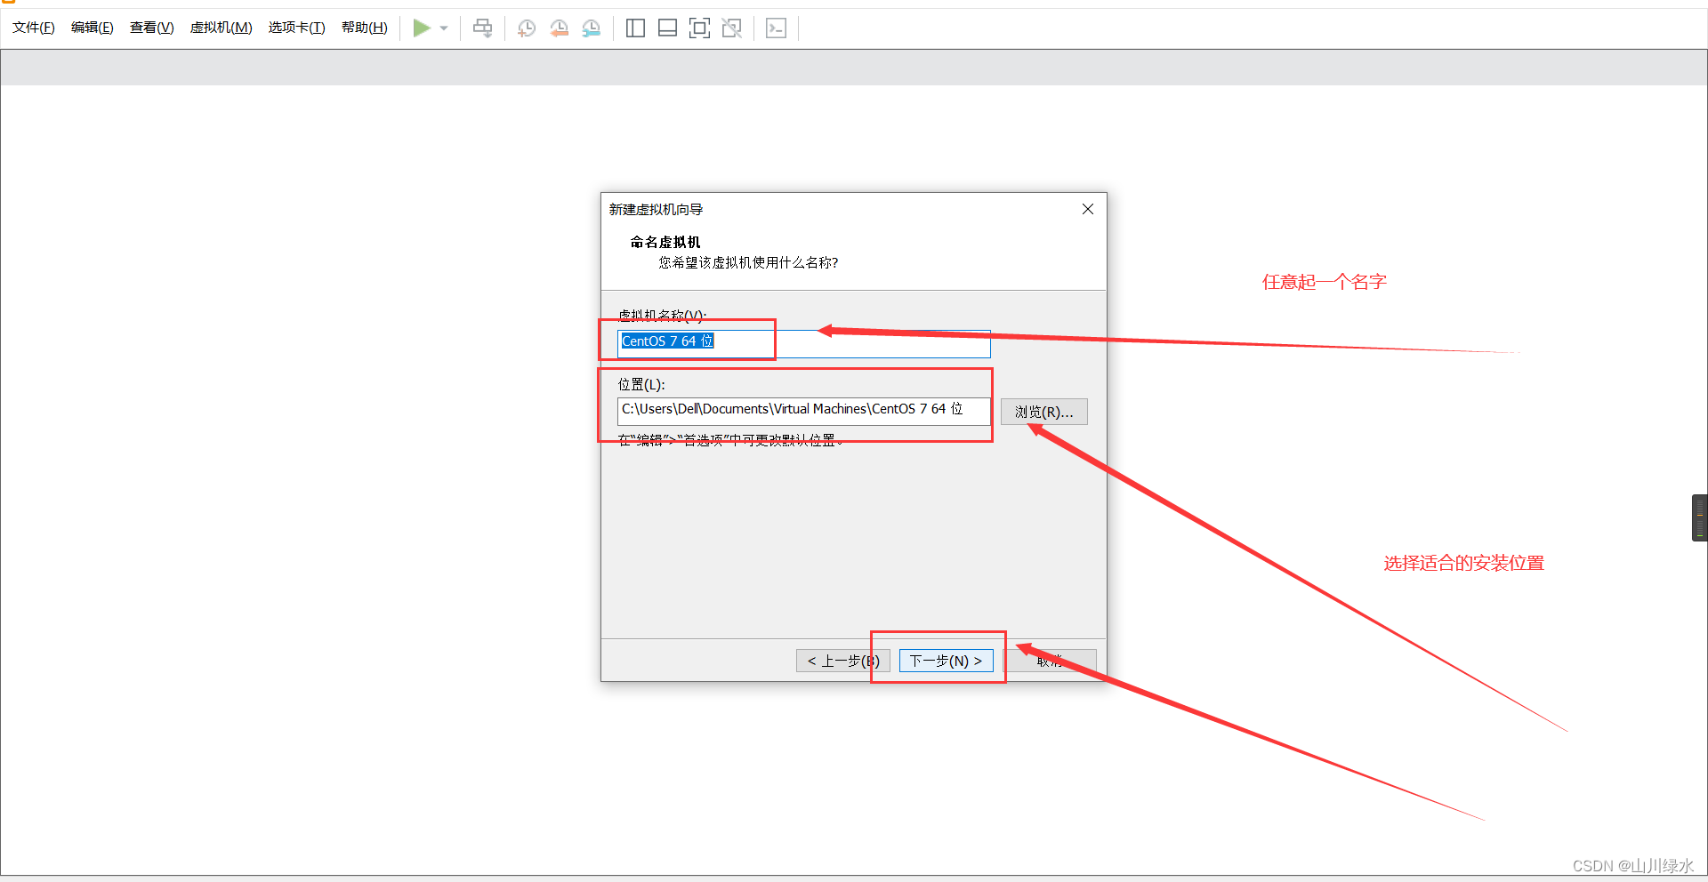Click the green power-on play icon
The height and width of the screenshot is (882, 1708).
(x=422, y=28)
